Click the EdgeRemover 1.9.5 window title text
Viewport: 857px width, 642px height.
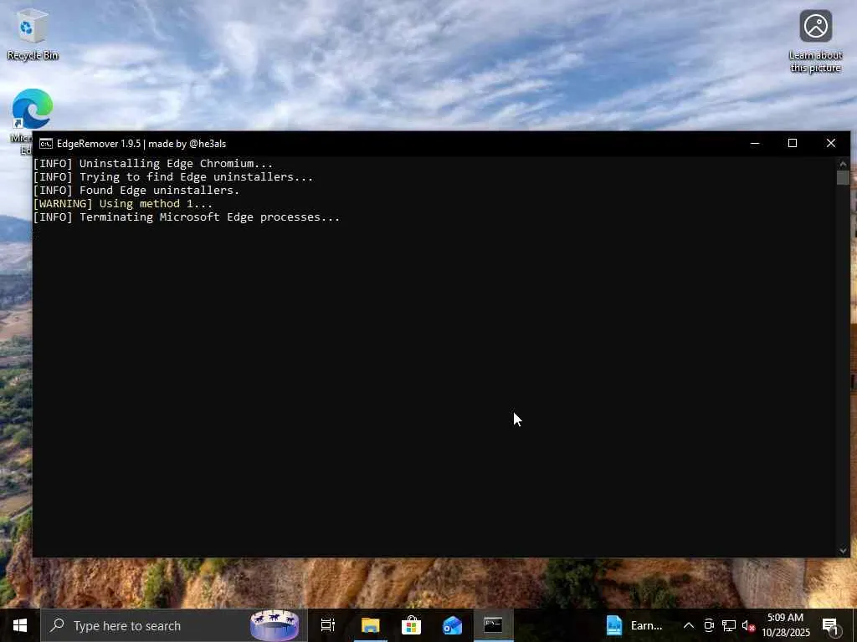(141, 144)
